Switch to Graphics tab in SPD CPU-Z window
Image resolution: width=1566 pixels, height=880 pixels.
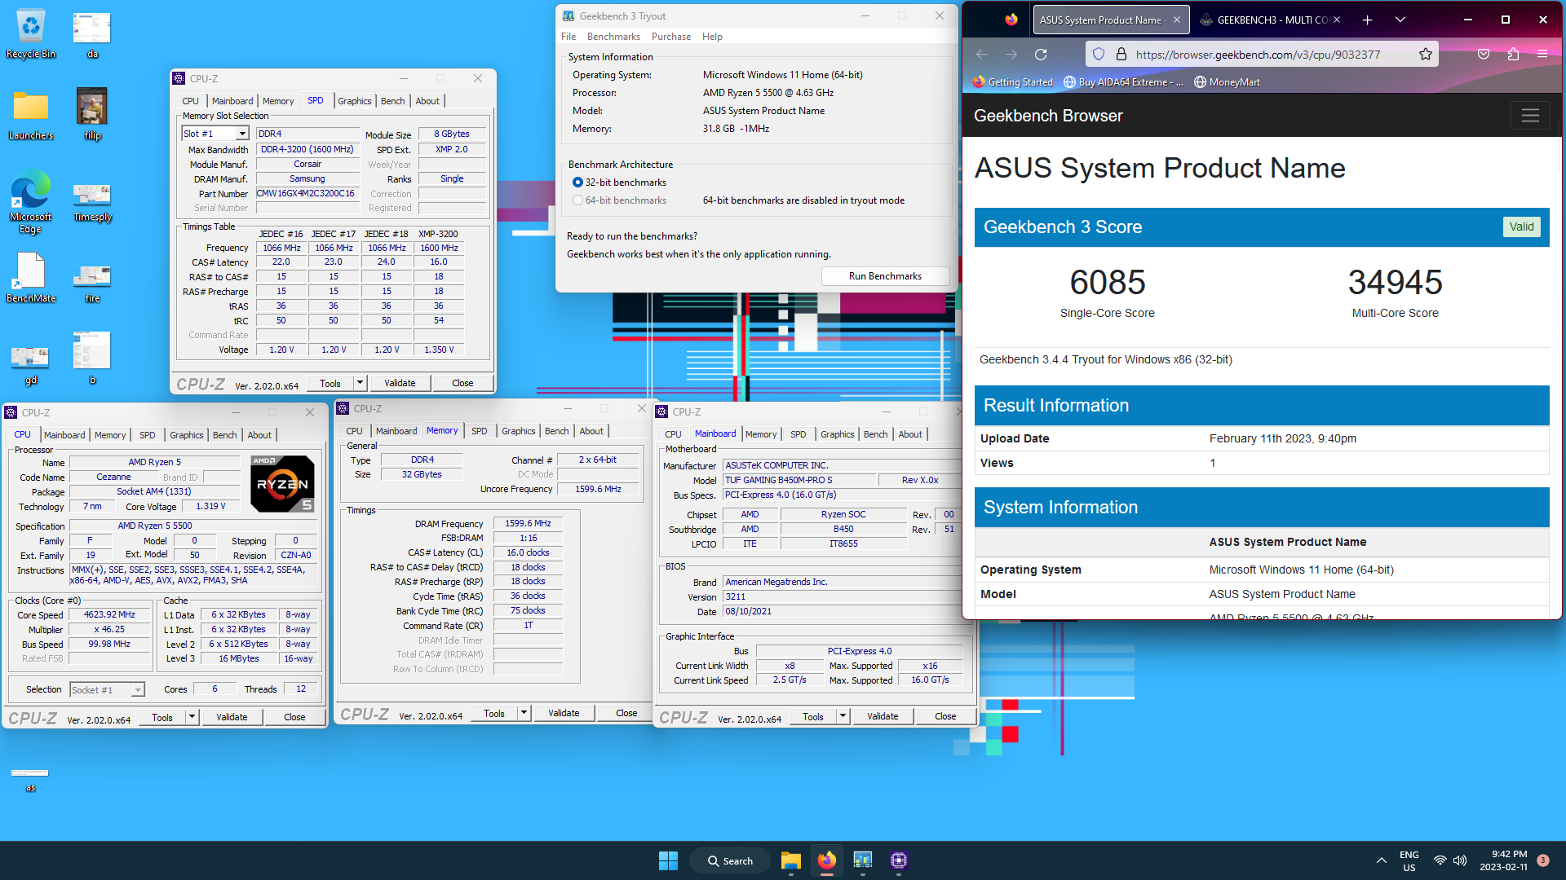(354, 101)
